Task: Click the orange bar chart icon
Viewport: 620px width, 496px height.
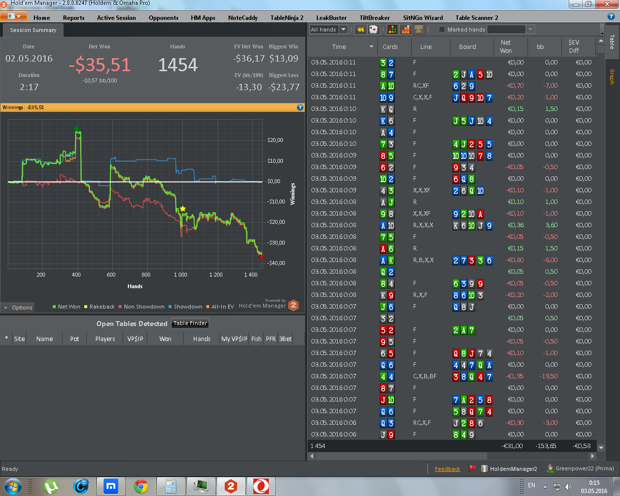Action: click(x=405, y=30)
